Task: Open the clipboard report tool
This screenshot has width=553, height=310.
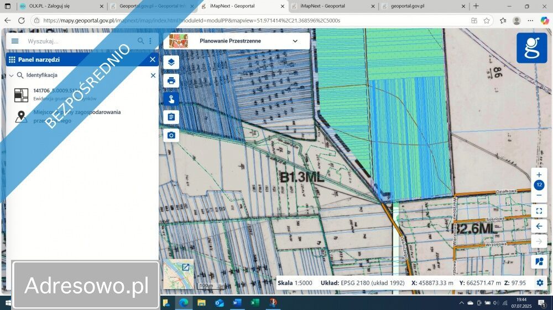Action: pyautogui.click(x=171, y=117)
